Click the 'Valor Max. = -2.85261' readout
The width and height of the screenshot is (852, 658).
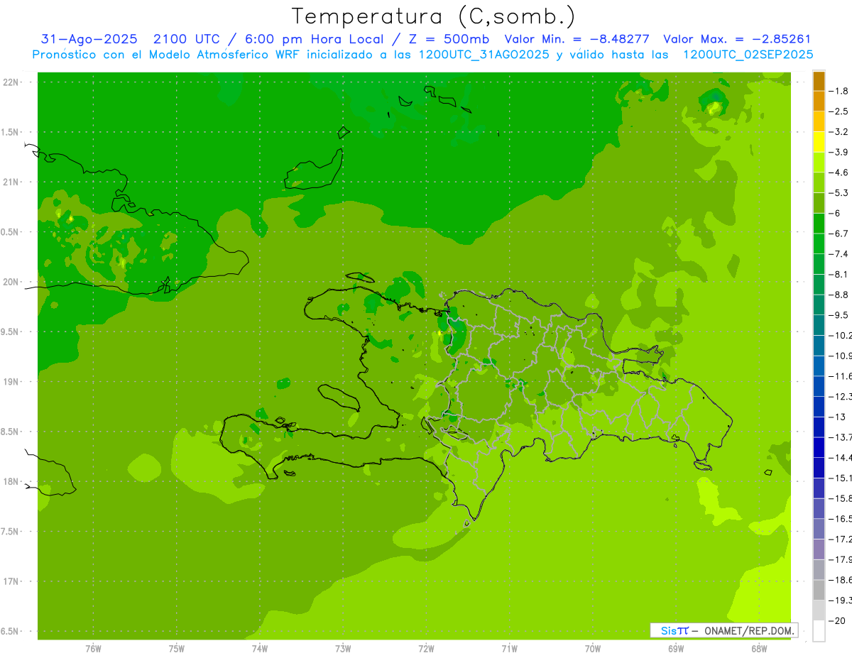(737, 39)
